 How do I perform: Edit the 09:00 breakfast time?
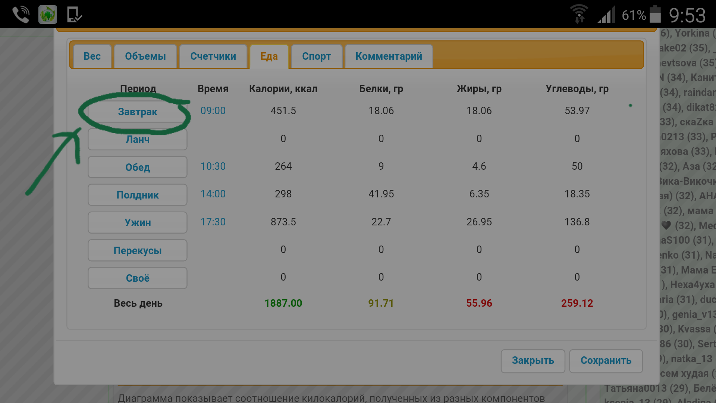point(213,111)
